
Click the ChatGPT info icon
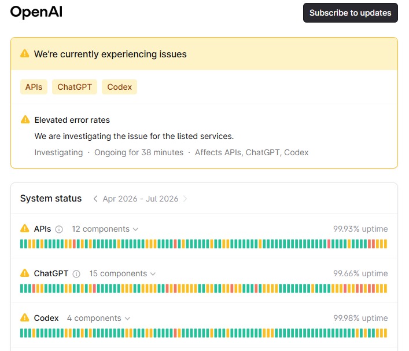click(x=76, y=274)
